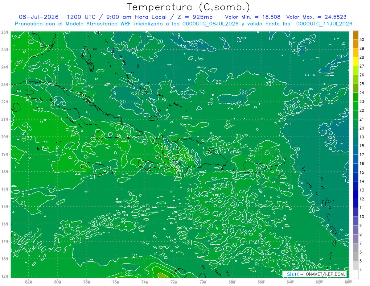The width and height of the screenshot is (370, 286).
Task: Click the 70W longitude axis label
Action: coord(203,282)
